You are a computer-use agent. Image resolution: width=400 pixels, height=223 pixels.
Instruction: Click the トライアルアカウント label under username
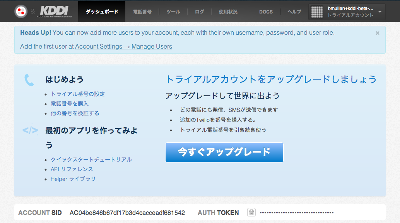[350, 15]
